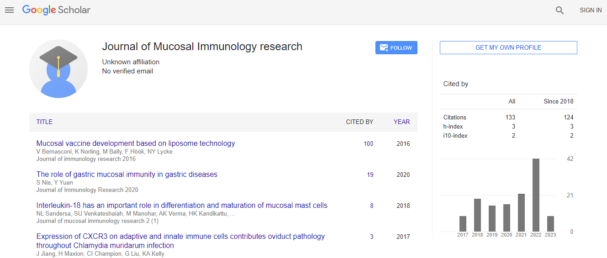
Task: Sort publications by Year column header
Action: pos(401,122)
